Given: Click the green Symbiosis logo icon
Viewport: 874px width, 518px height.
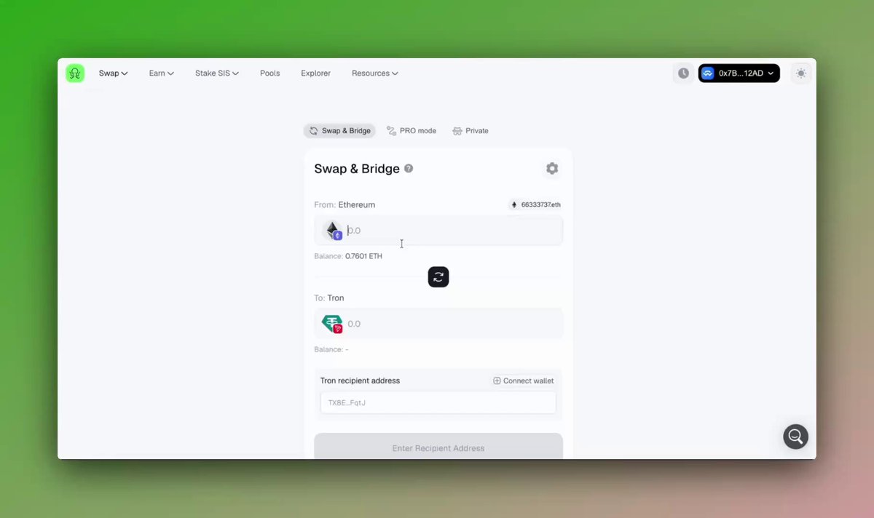Looking at the screenshot, I should (x=75, y=73).
